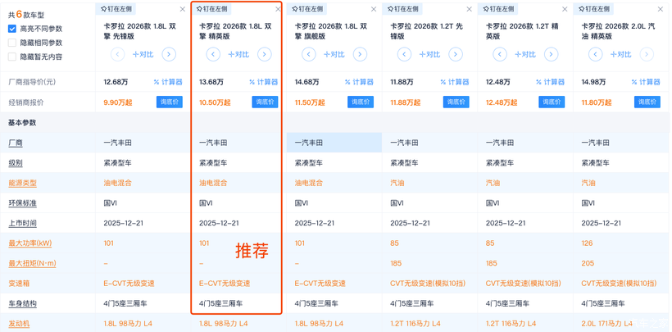Click the left arrow under 1.8L 双擎 精英版
Image resolution: width=672 pixels, height=332 pixels.
pyautogui.click(x=213, y=54)
